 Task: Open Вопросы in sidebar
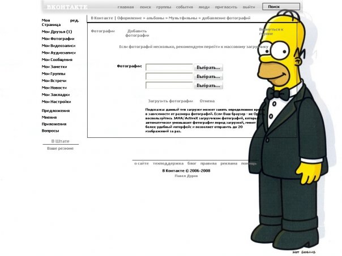50,131
